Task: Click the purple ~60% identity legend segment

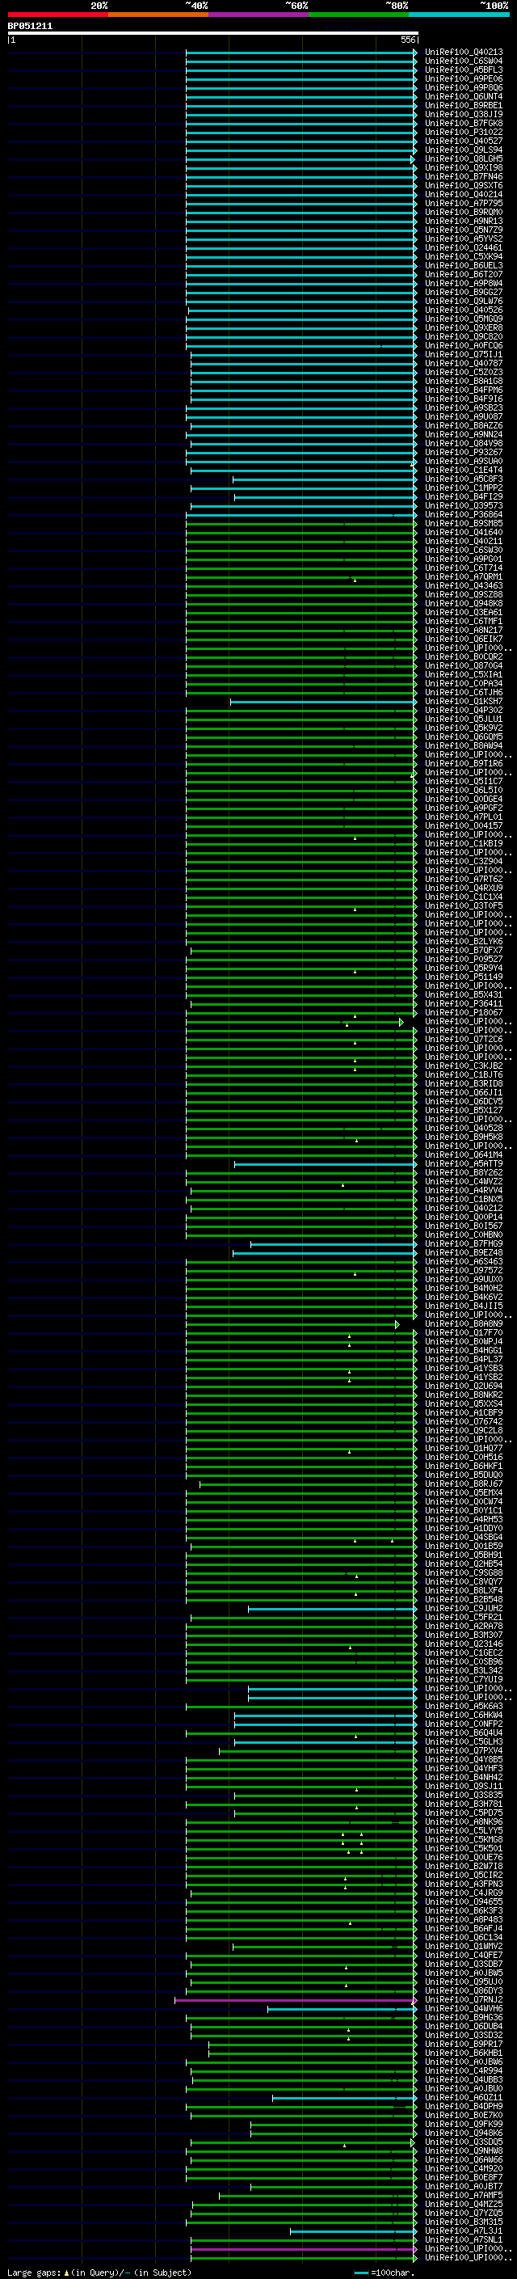Action: 258,15
